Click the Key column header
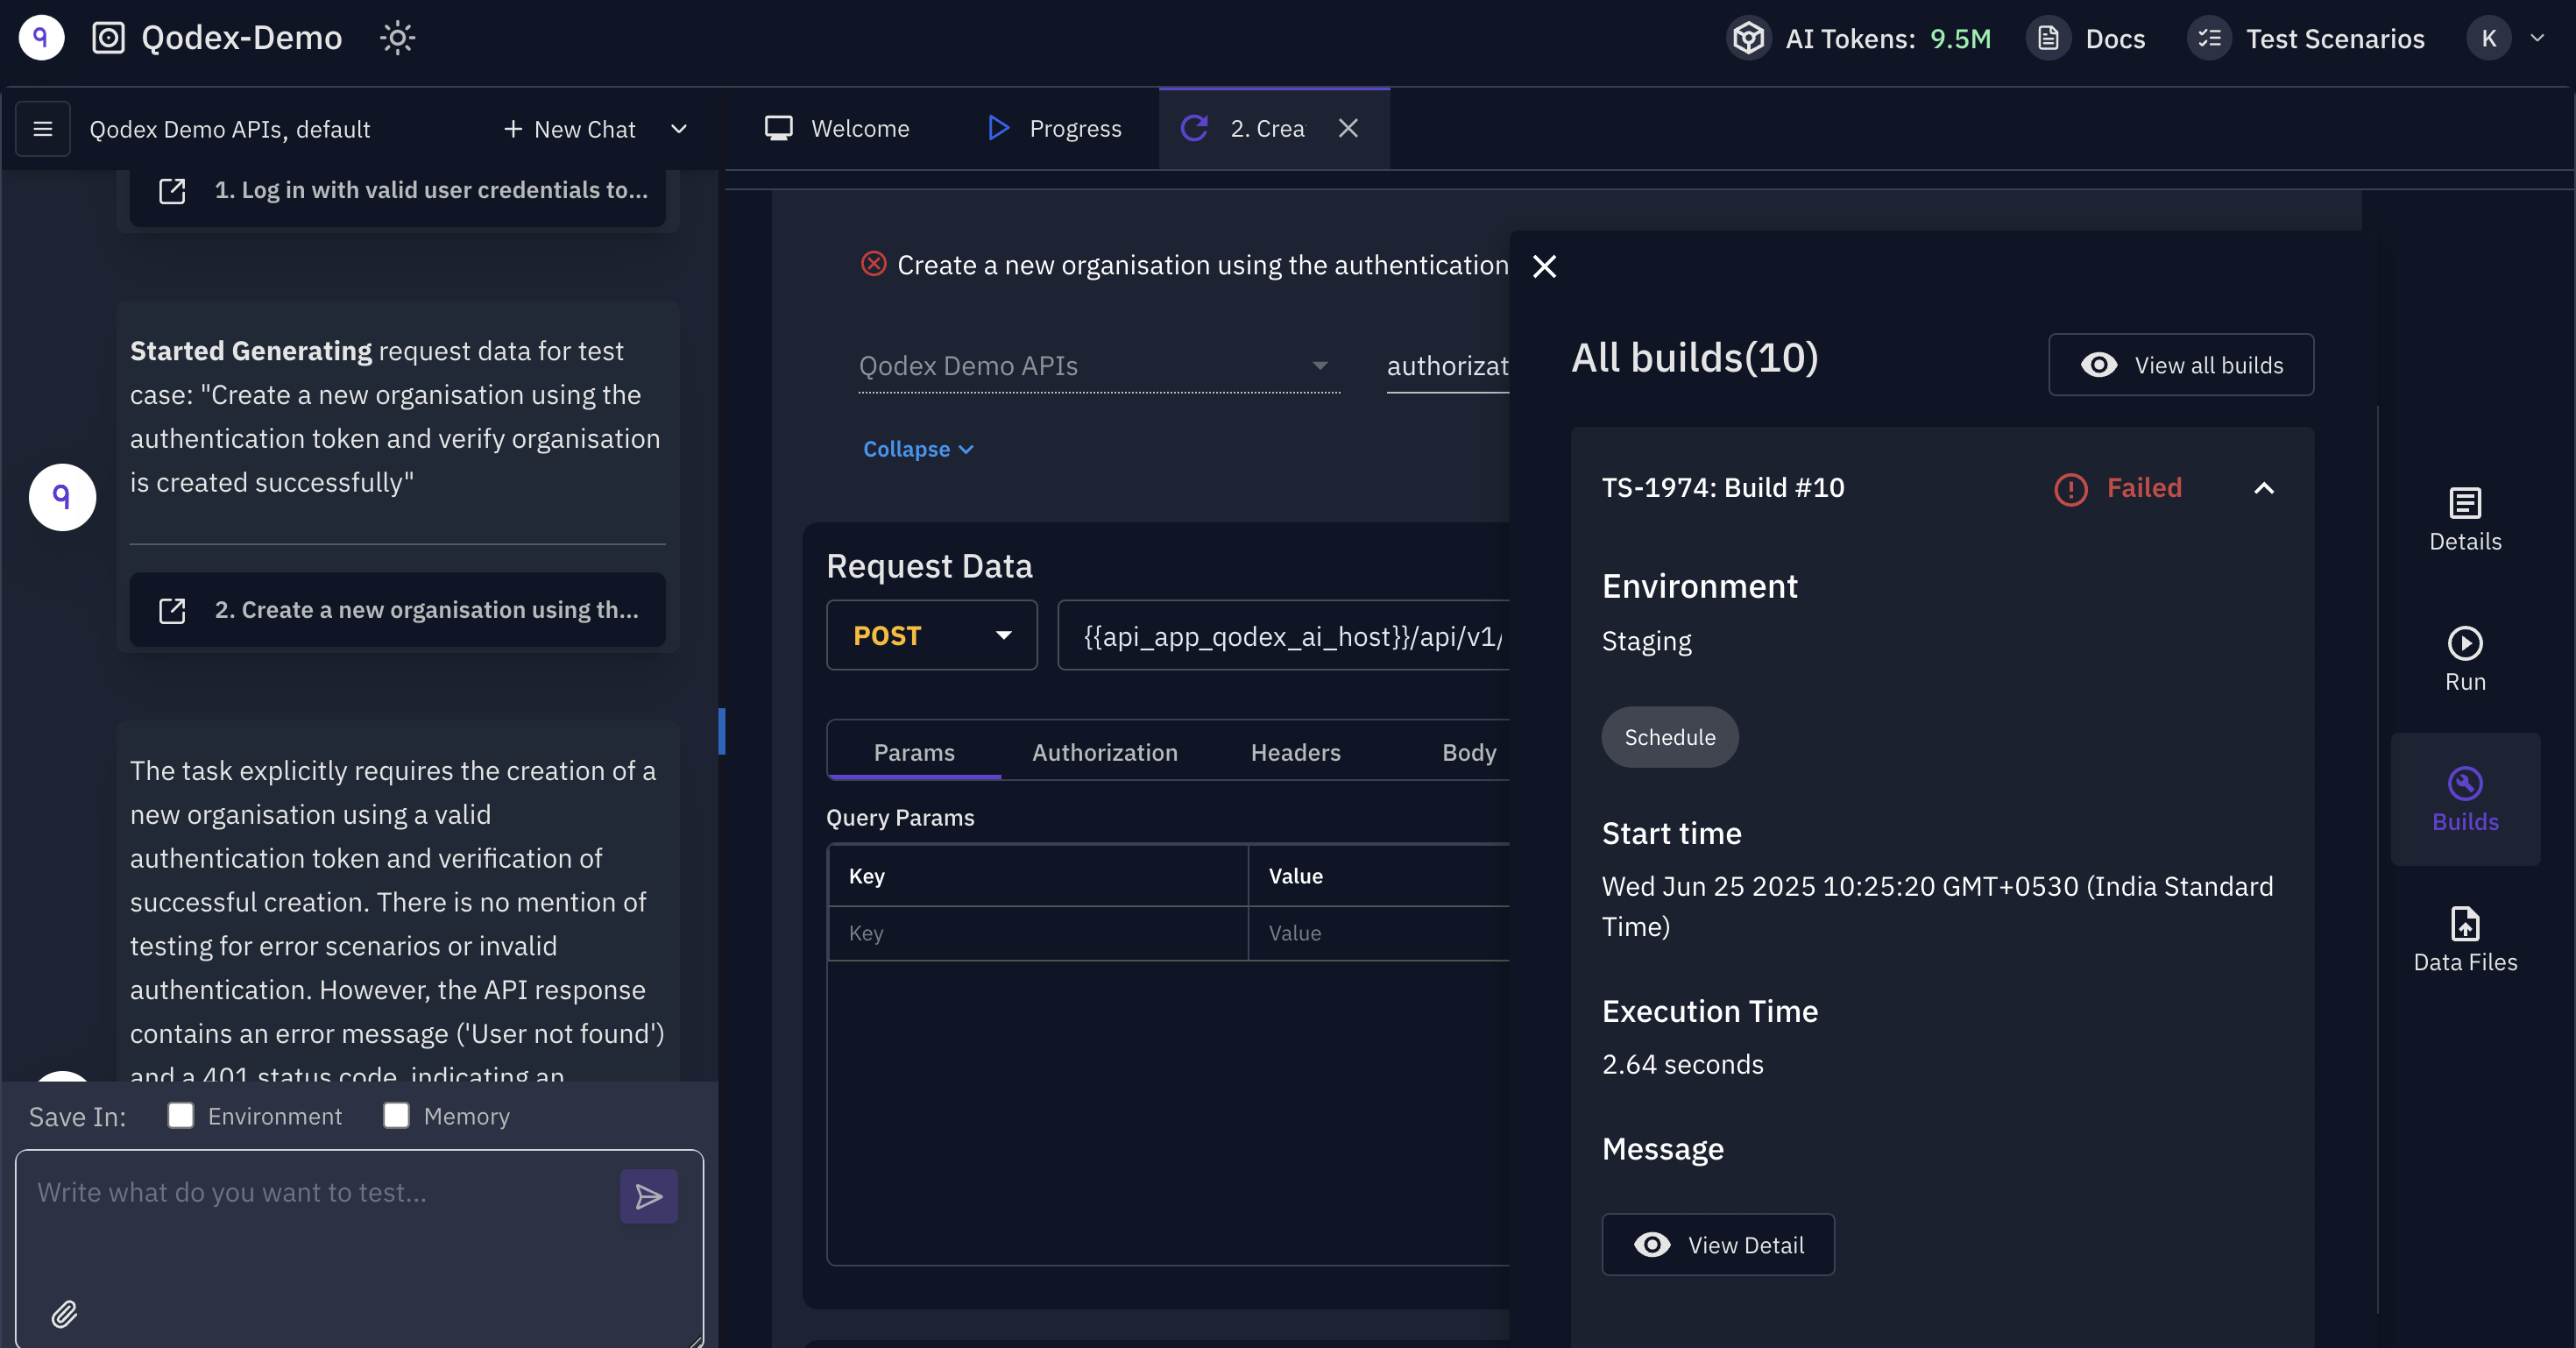Image resolution: width=2576 pixels, height=1348 pixels. pyautogui.click(x=1037, y=875)
